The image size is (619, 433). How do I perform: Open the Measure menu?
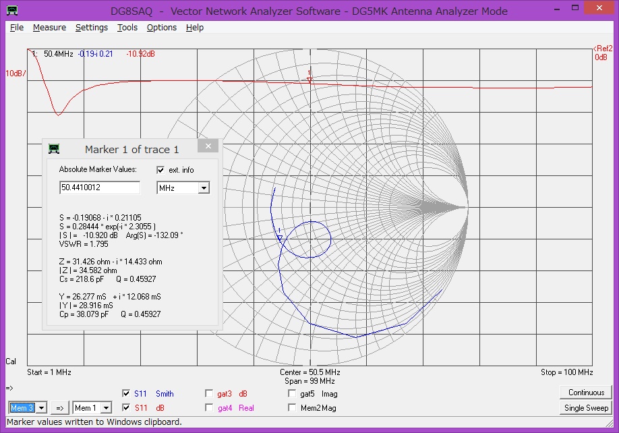click(49, 28)
